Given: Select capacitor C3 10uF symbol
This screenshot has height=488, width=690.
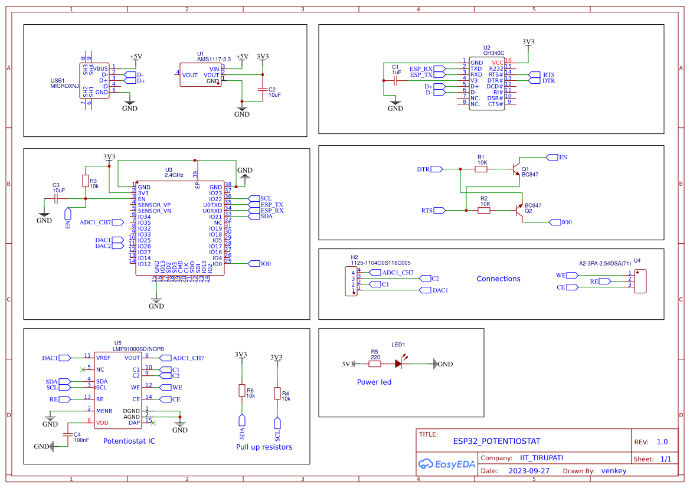Looking at the screenshot, I should coord(56,199).
